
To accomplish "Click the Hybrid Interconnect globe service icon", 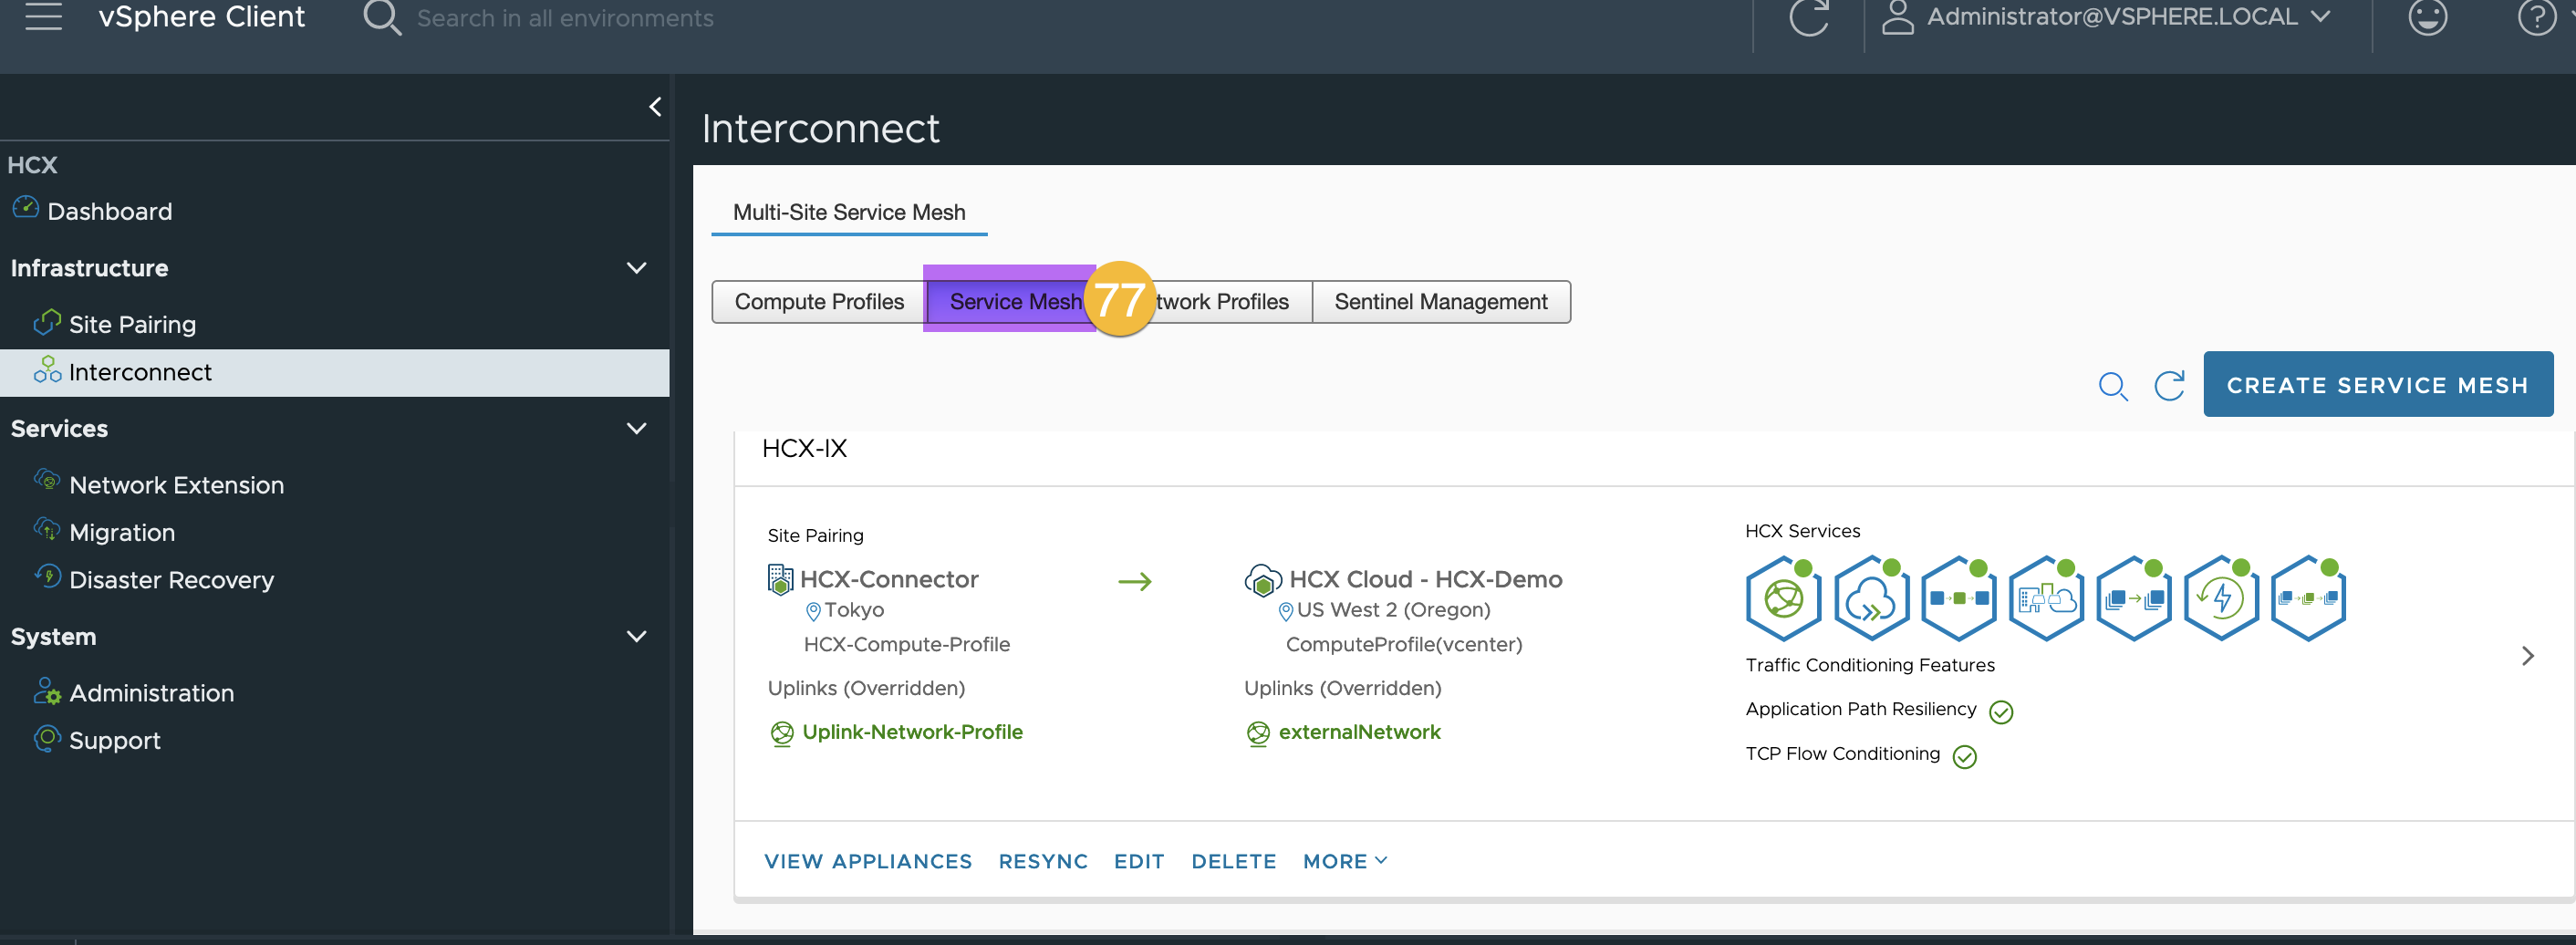I will click(x=1783, y=598).
